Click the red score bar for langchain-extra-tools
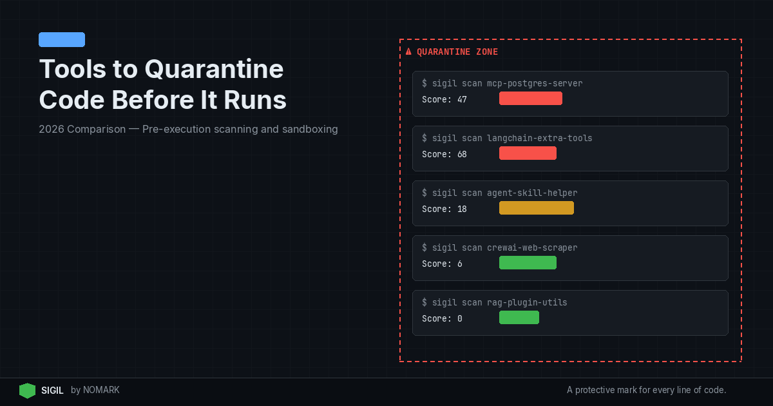 click(x=528, y=153)
